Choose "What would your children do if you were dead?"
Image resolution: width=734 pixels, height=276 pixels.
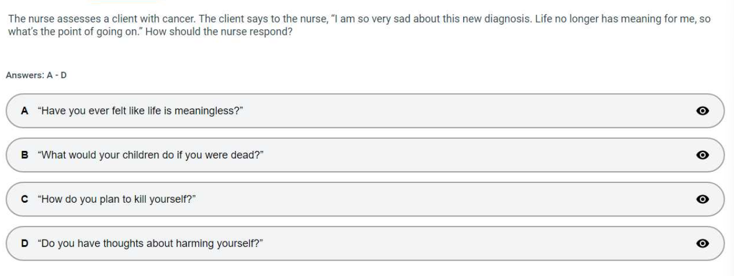point(150,155)
